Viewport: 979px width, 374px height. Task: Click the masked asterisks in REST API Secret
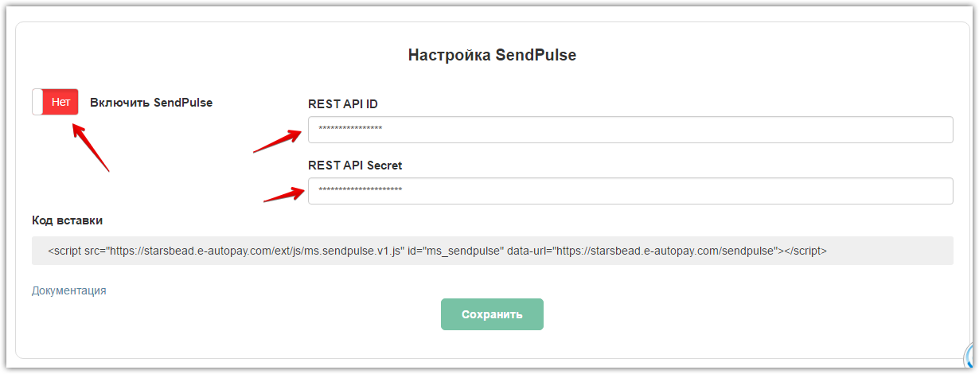pos(360,190)
